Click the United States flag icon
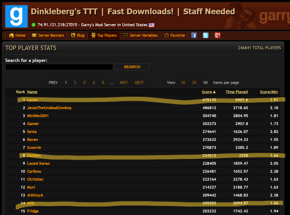 point(152,25)
